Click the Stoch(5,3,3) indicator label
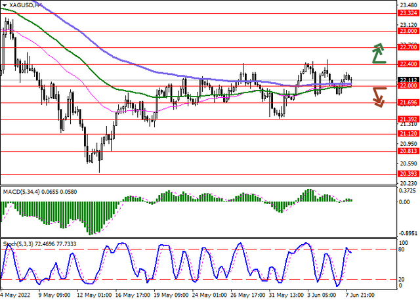420x300 pixels. (x=18, y=244)
